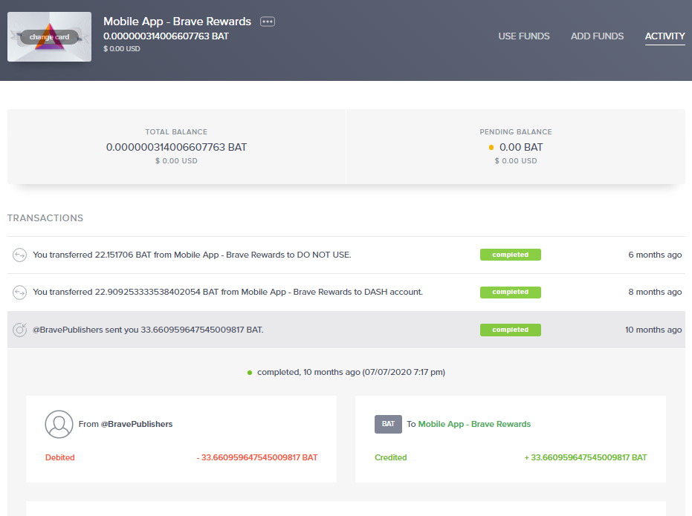Open the USE FUNDS tab

(x=524, y=36)
